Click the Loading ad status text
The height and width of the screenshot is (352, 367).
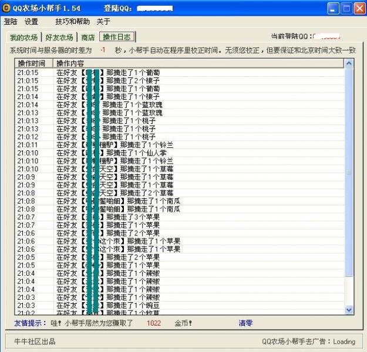pyautogui.click(x=344, y=341)
